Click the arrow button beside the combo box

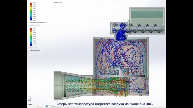tap(54, 106)
